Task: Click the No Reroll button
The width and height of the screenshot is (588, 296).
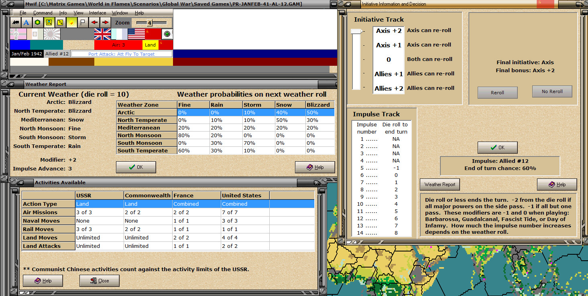Action: tap(552, 91)
